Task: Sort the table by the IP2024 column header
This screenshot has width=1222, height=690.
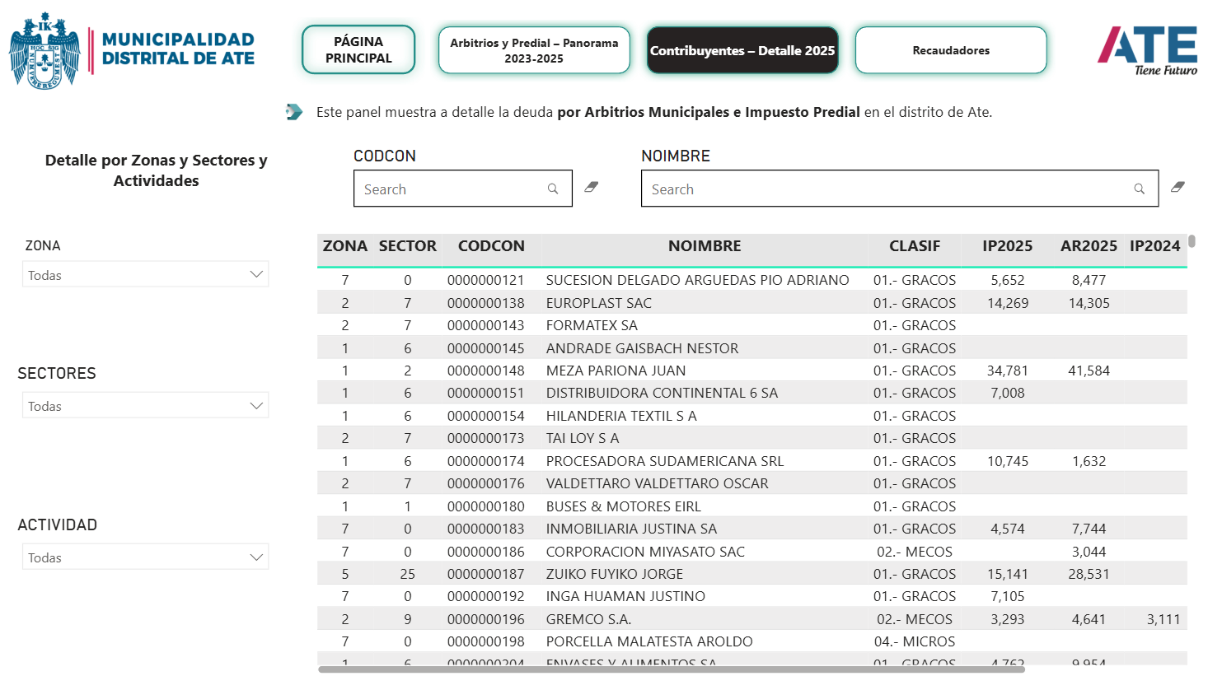Action: pyautogui.click(x=1155, y=246)
